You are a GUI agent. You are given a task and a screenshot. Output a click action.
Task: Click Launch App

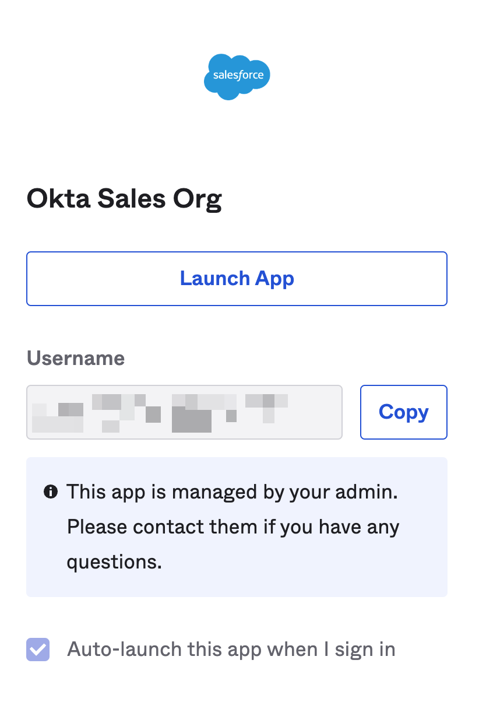237,278
